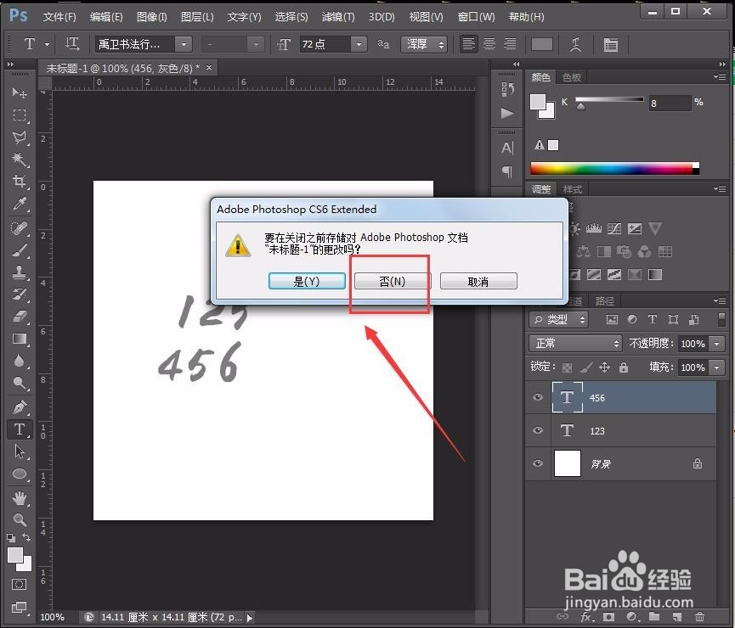This screenshot has height=628, width=735.
Task: Hide the 123 text layer
Action: (x=538, y=430)
